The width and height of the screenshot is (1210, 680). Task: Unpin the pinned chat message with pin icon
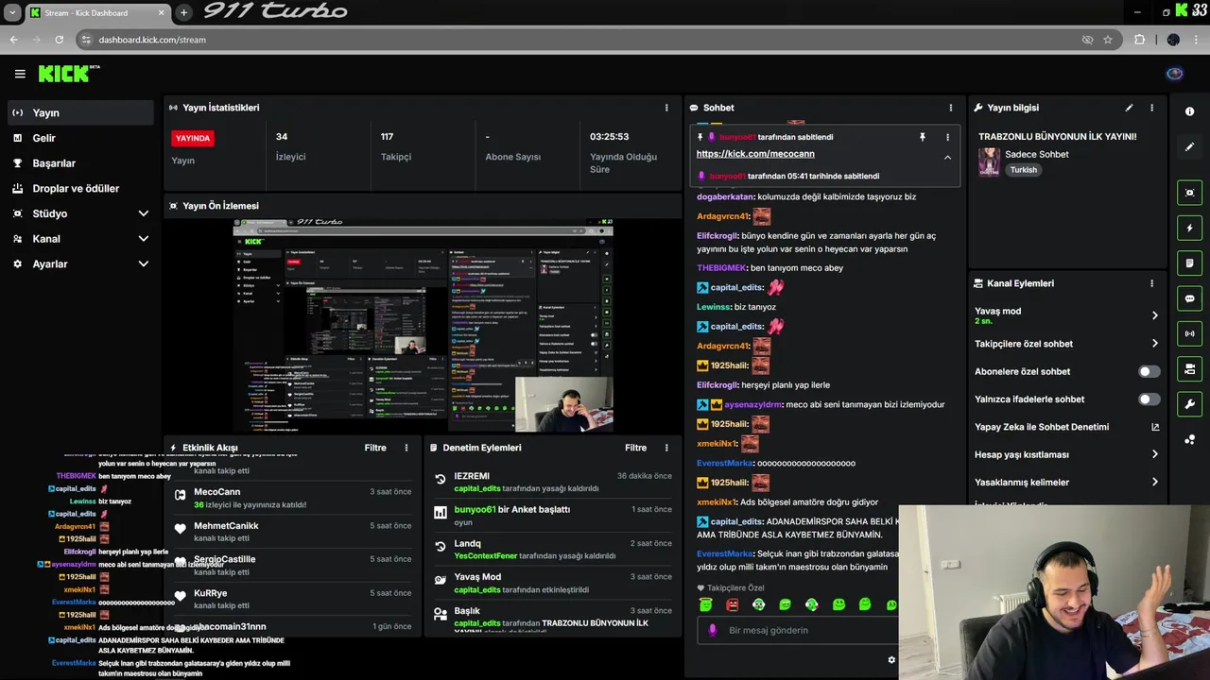(x=923, y=137)
